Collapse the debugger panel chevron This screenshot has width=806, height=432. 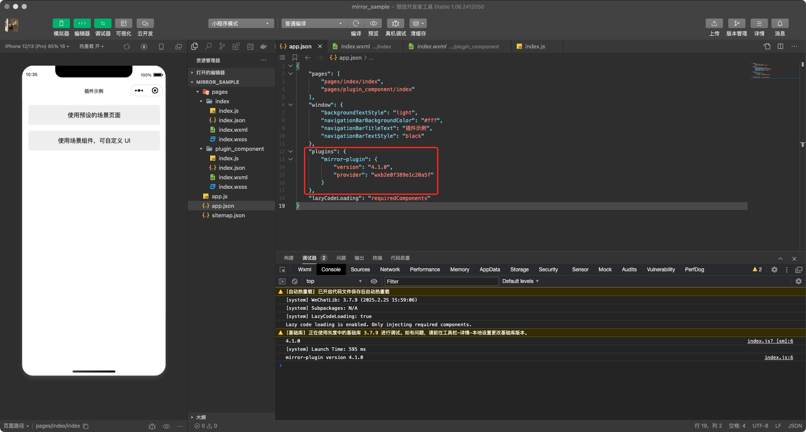(x=780, y=258)
